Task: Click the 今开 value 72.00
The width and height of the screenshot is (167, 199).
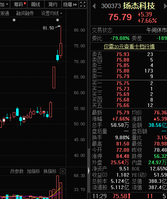Action: click(x=123, y=150)
